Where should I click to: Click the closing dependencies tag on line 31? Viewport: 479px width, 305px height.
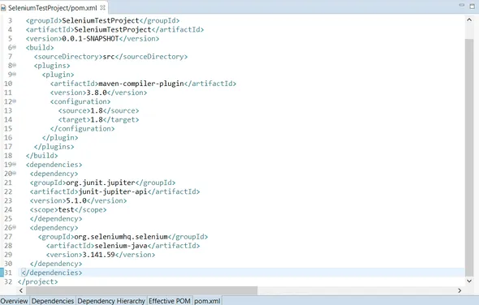(52, 273)
